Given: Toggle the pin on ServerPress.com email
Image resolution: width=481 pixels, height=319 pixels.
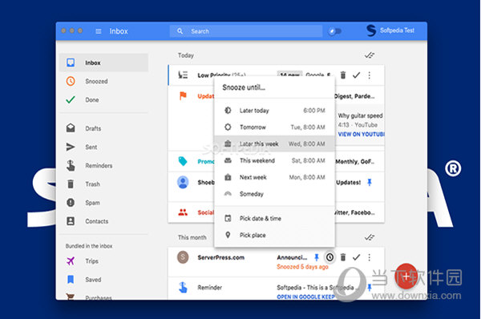Looking at the screenshot, I should pos(317,257).
